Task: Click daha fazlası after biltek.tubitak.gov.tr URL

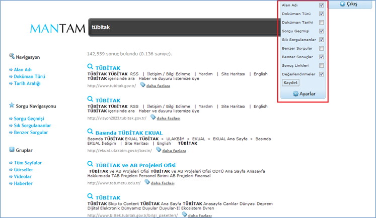Action: pos(200,215)
